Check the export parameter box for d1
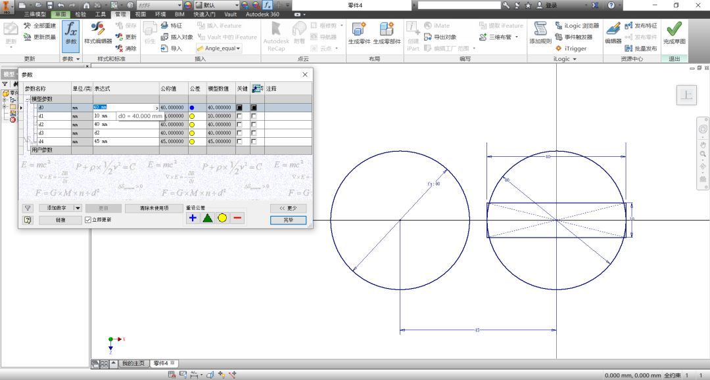The image size is (710, 380). (x=254, y=116)
